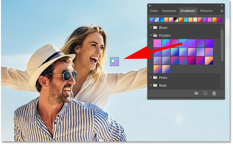The width and height of the screenshot is (233, 145).
Task: Click the Pinks group folder icon
Action: [155, 77]
